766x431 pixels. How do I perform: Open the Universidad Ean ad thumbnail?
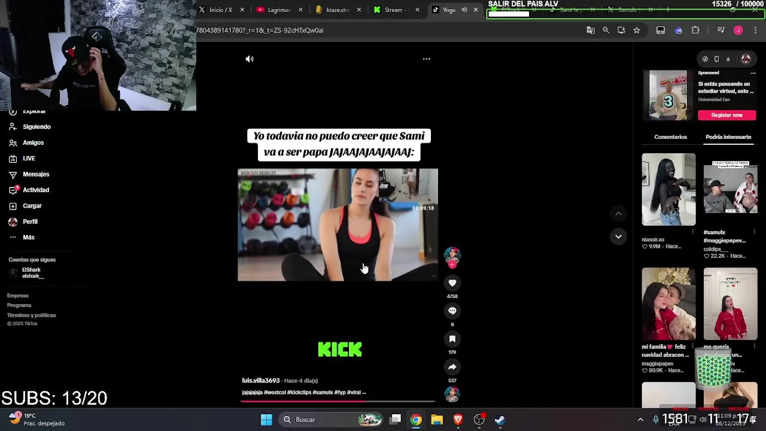tap(668, 96)
